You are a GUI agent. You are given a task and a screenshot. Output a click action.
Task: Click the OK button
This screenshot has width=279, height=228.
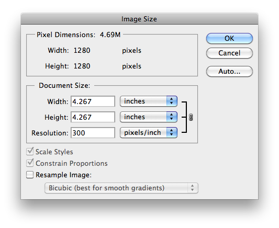click(x=229, y=38)
